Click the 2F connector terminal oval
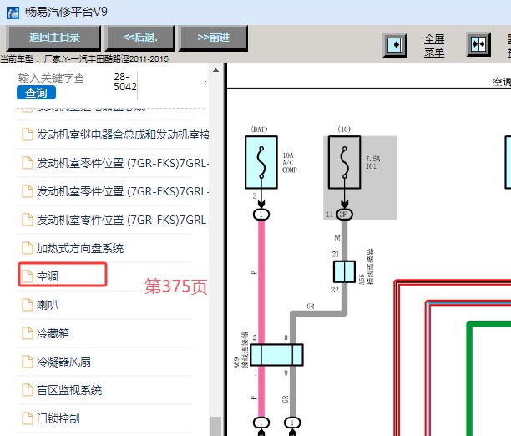Screen dimensions: 511x436 344,215
